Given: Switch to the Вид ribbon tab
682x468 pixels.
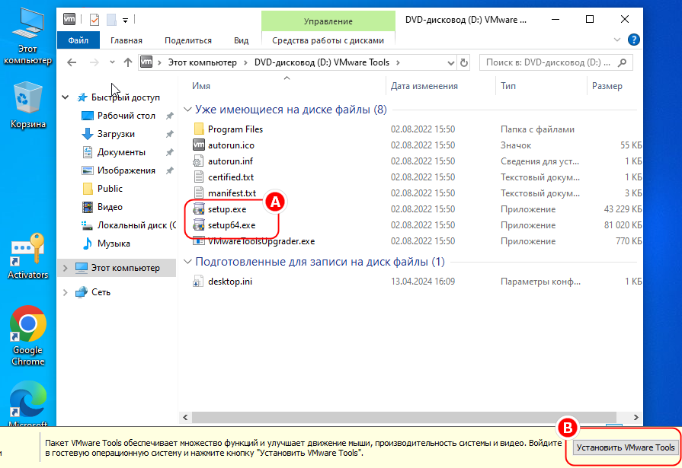Looking at the screenshot, I should [241, 40].
